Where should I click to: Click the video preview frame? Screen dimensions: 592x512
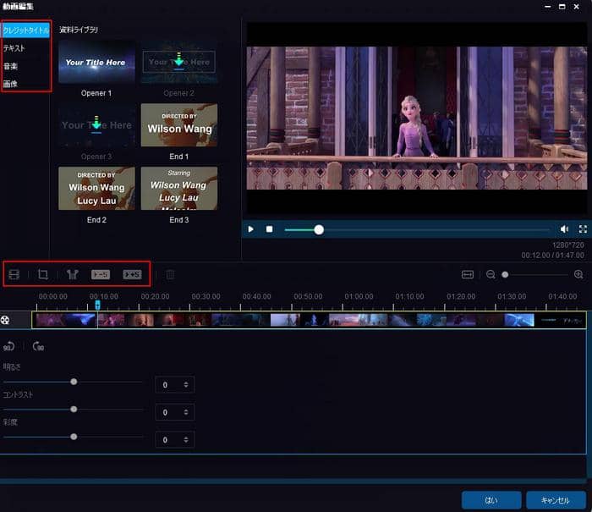click(x=416, y=118)
